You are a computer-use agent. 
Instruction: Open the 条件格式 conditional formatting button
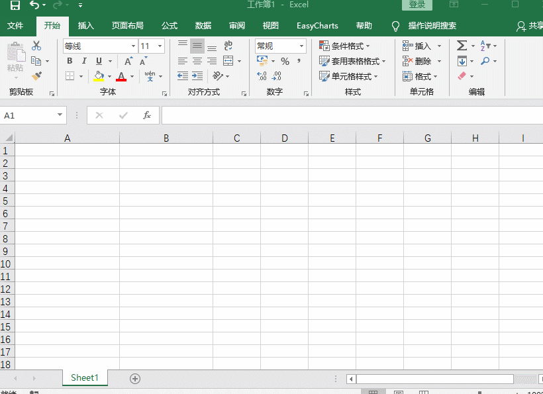(344, 46)
